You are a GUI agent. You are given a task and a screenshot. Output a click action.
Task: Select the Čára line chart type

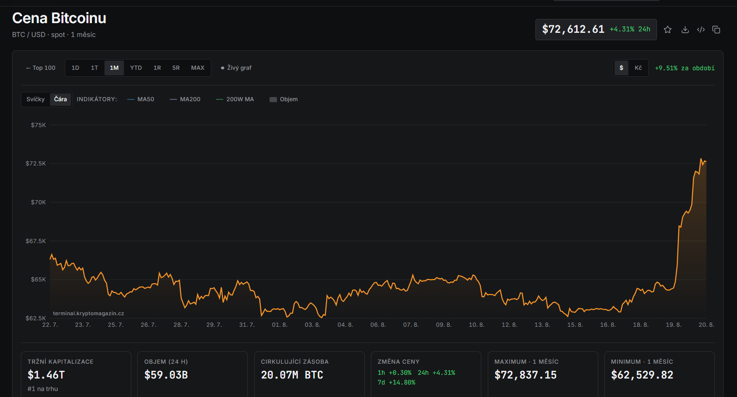pyautogui.click(x=61, y=99)
